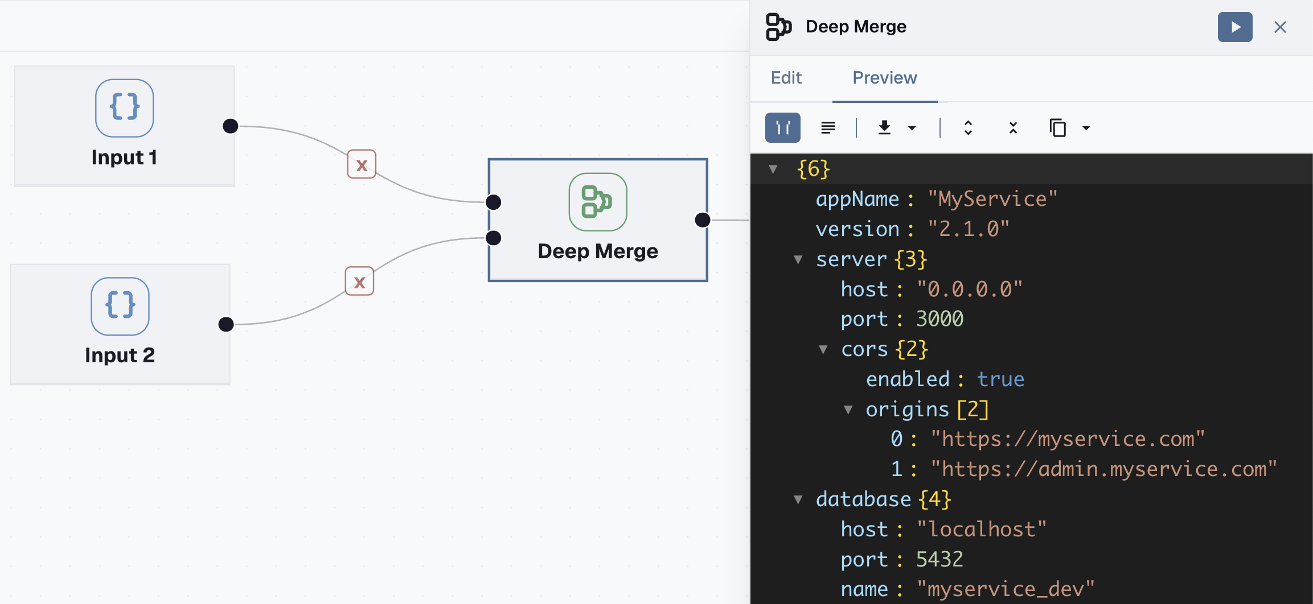
Task: Open the copy options dropdown arrow
Action: coord(1086,128)
